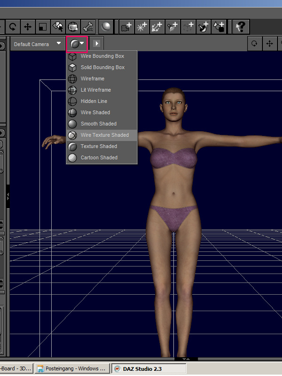The width and height of the screenshot is (282, 376).
Task: Select the rotate tool in the top toolbar
Action: click(x=13, y=27)
